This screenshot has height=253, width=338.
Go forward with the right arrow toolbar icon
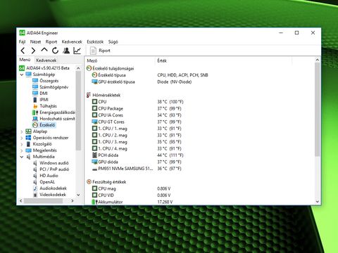point(33,51)
